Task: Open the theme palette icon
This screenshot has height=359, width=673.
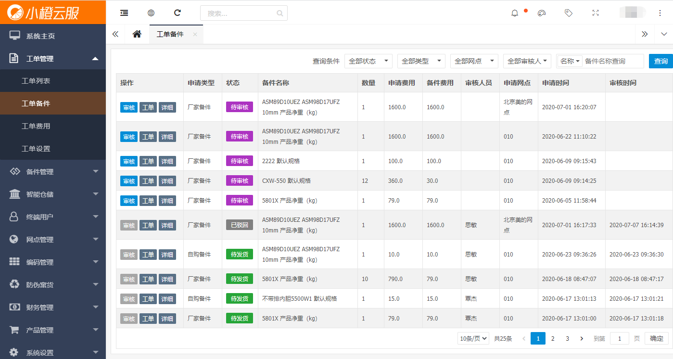Action: click(542, 13)
